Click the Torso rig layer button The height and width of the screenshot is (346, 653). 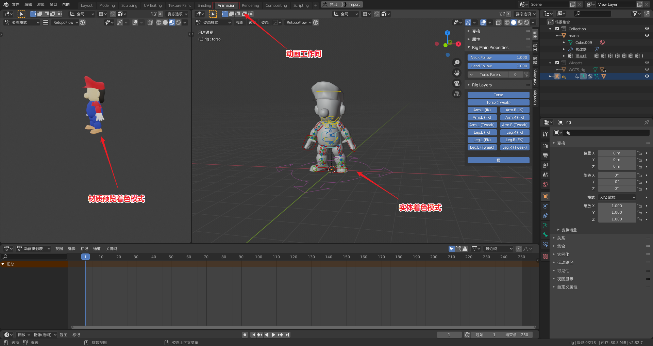click(x=498, y=95)
